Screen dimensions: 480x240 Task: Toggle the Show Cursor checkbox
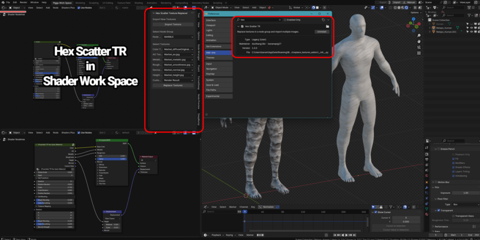pyautogui.click(x=376, y=212)
